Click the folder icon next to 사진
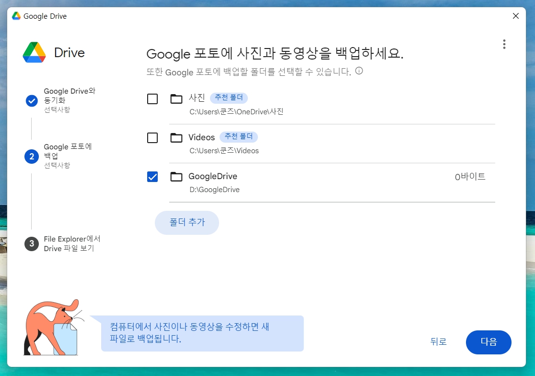 [x=176, y=99]
